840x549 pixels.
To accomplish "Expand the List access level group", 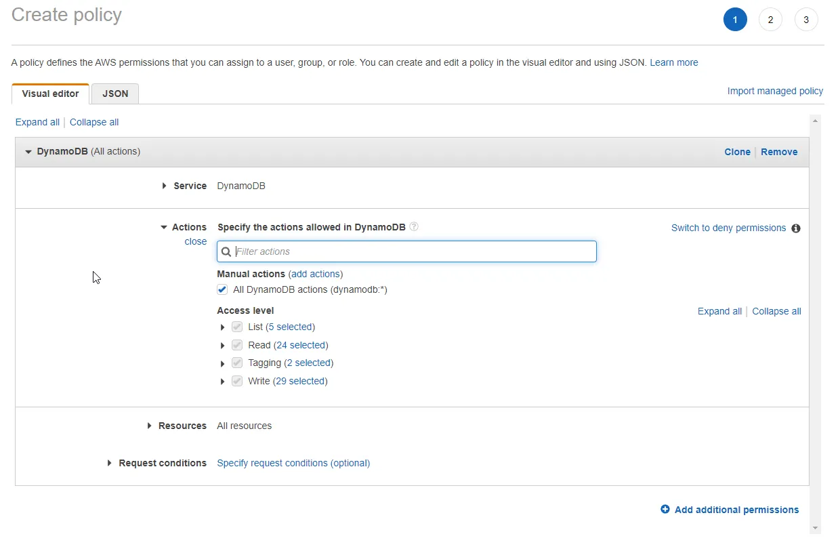I will 224,327.
